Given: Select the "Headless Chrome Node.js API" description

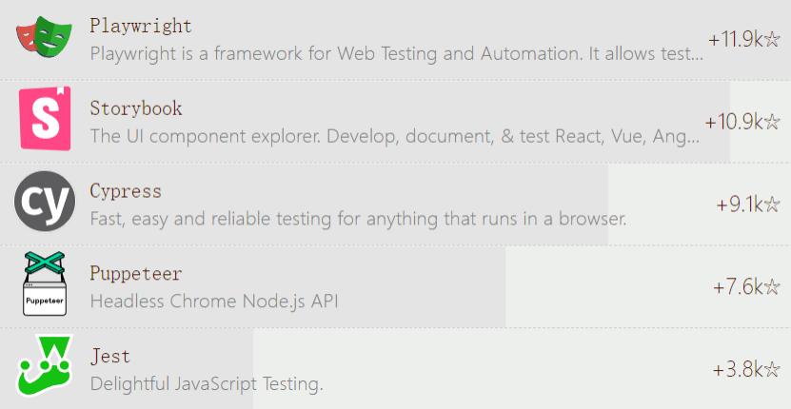Looking at the screenshot, I should pyautogui.click(x=214, y=302).
